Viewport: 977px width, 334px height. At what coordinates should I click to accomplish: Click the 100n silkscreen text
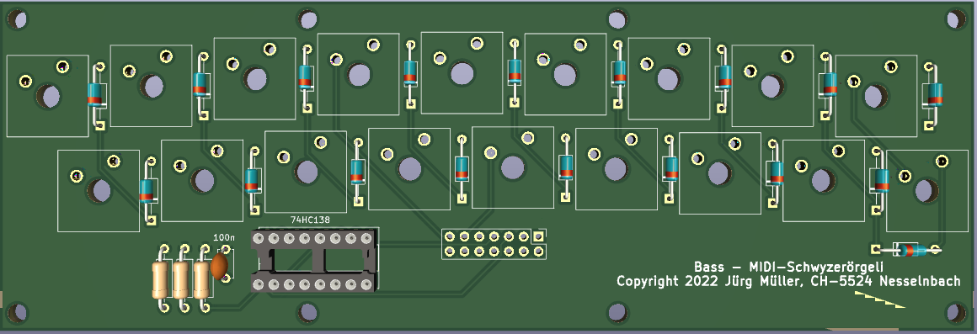click(224, 237)
